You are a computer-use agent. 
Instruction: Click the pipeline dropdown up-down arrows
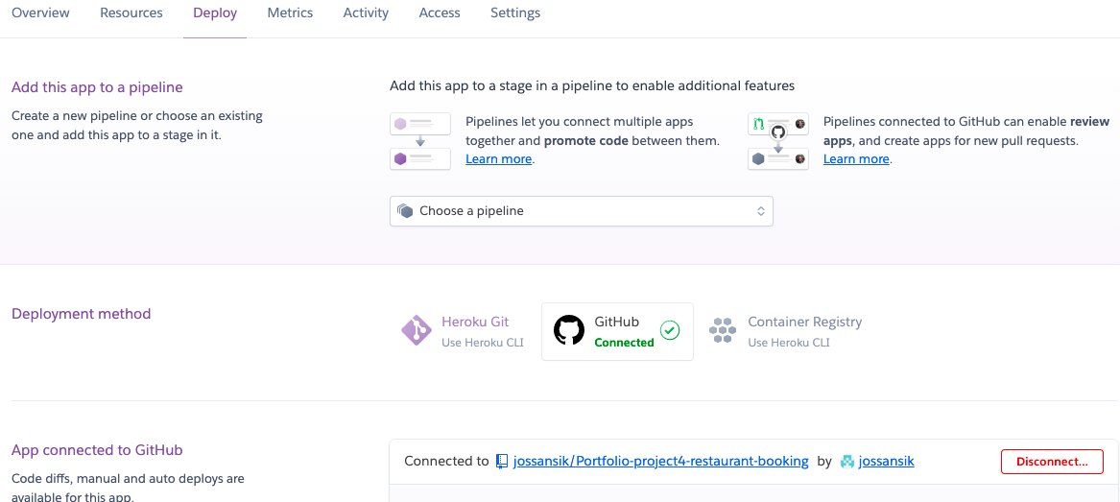761,210
